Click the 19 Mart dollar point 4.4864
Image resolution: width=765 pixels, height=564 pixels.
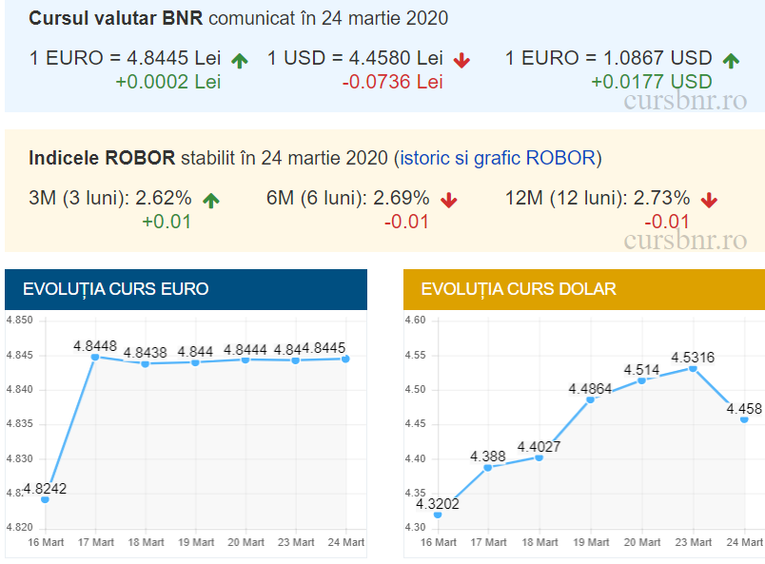590,399
